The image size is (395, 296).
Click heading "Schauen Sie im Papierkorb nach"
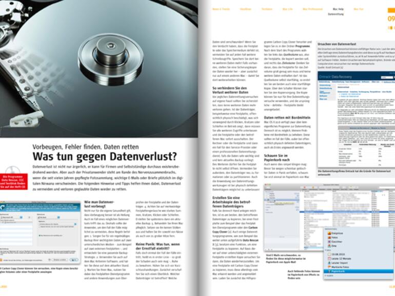276,158
